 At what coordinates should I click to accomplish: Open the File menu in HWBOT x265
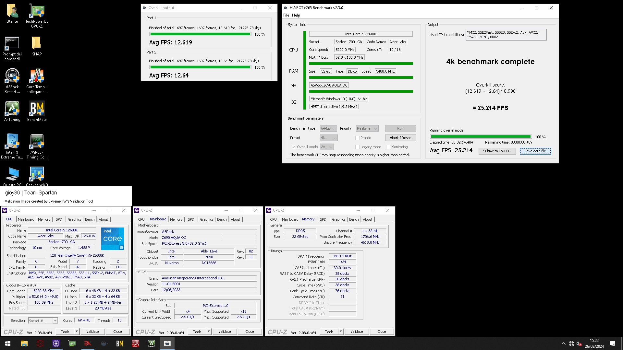(286, 15)
